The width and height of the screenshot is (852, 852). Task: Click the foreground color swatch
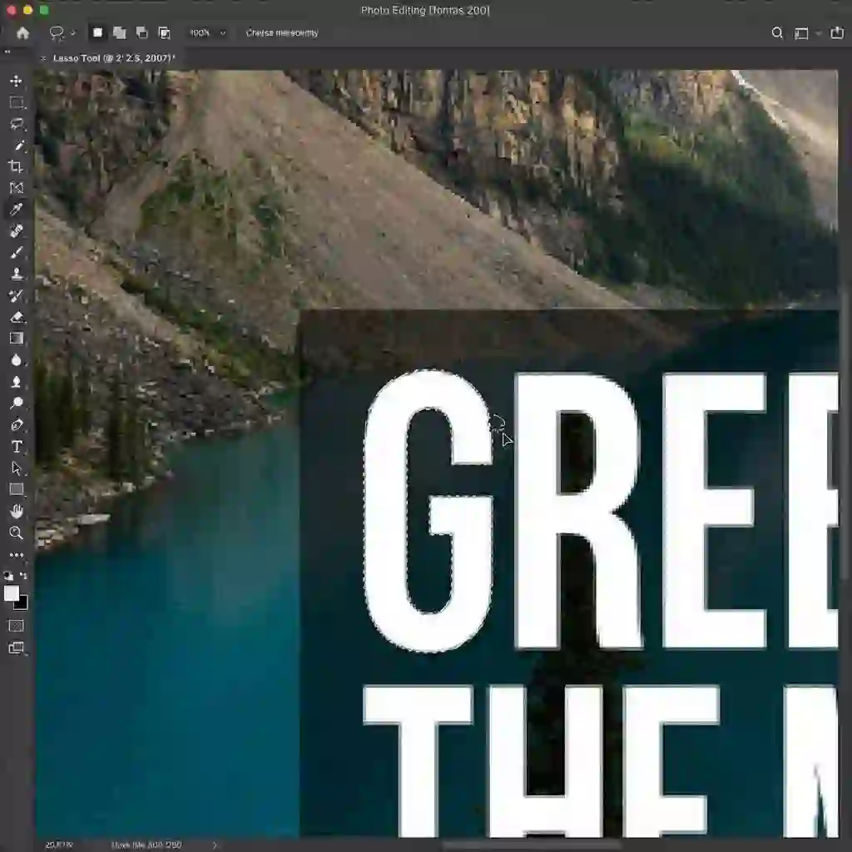click(12, 592)
